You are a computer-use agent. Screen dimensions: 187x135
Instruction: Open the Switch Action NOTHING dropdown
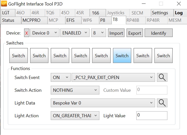tap(75, 90)
